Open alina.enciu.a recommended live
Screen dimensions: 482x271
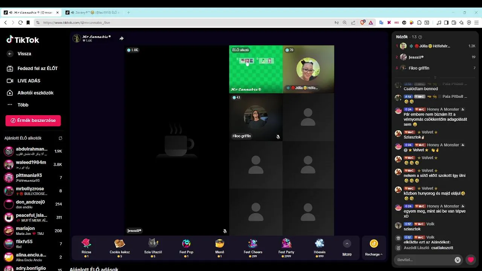pos(33,257)
